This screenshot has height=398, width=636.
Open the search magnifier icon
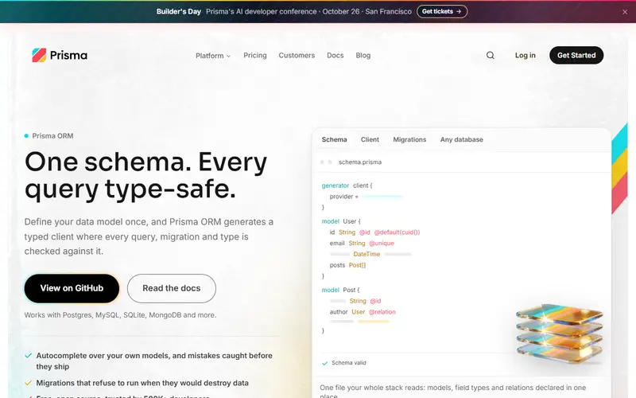pos(491,55)
